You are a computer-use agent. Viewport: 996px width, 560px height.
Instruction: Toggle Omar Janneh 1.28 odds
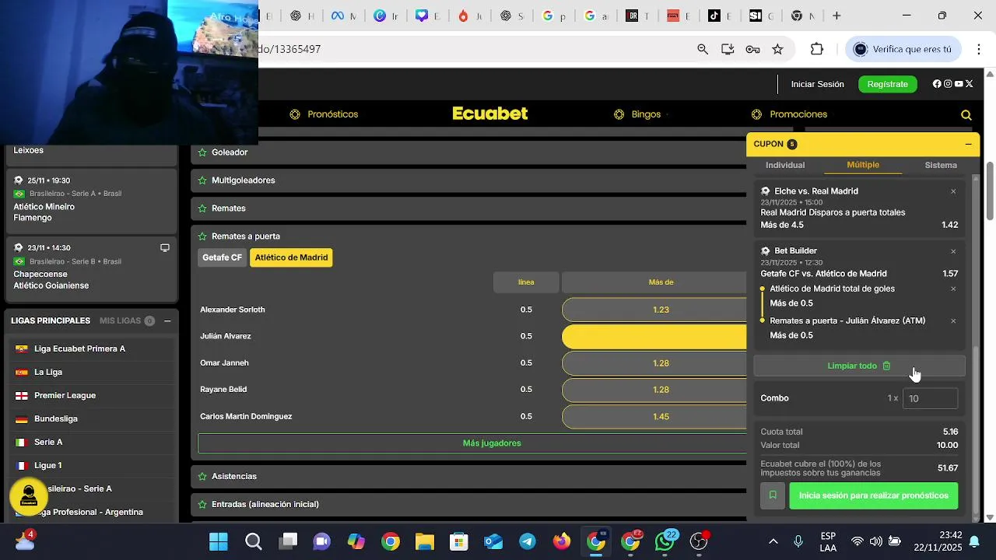click(654, 363)
